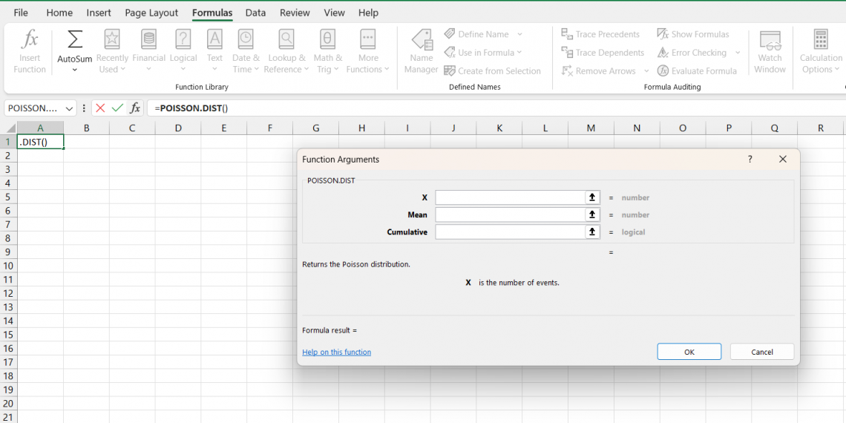Click the Insert Function icon in ribbon

point(30,40)
